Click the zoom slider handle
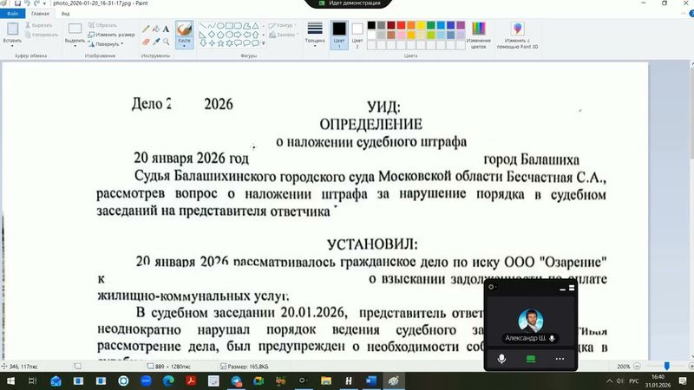The image size is (694, 390). (666, 366)
